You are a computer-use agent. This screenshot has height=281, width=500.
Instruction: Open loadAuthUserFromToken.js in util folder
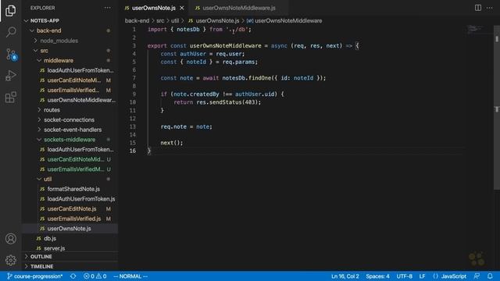[81, 199]
